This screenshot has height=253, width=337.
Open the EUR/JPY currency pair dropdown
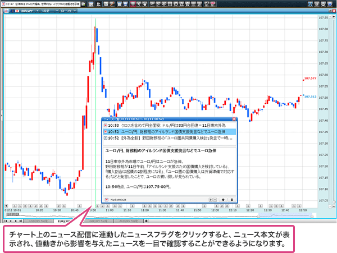(26, 11)
